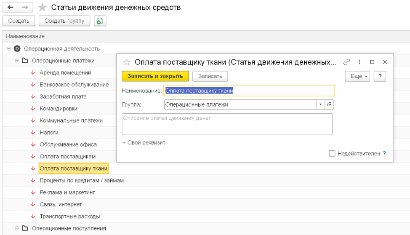Enable the Недействителен checkbox
410x235 pixels.
click(x=332, y=154)
